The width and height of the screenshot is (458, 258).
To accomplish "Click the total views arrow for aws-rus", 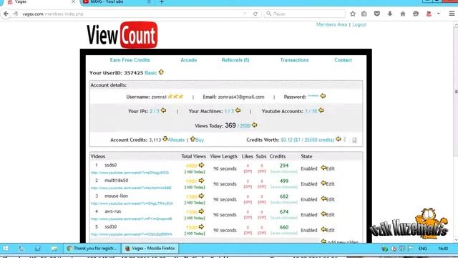I will (x=201, y=211).
